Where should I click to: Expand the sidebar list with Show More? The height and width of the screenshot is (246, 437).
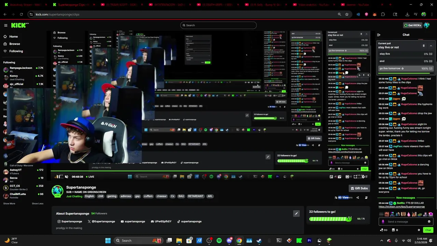(x=9, y=204)
